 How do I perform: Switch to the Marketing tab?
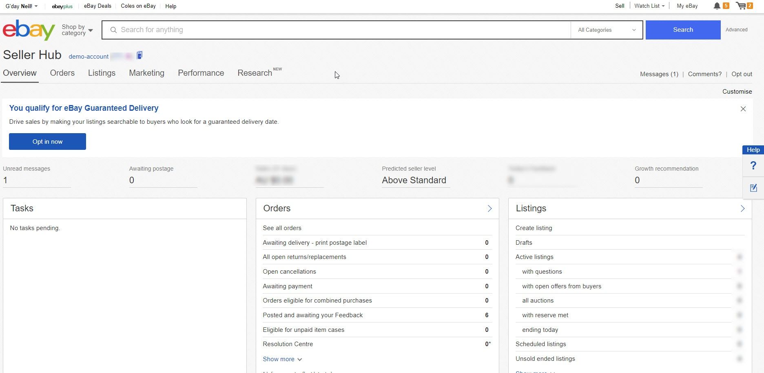pos(146,73)
